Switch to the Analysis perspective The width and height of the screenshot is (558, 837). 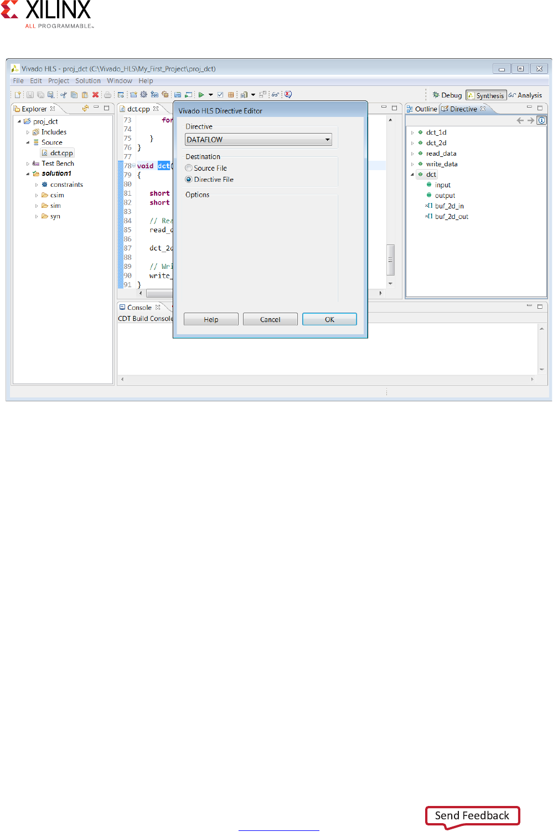click(525, 95)
